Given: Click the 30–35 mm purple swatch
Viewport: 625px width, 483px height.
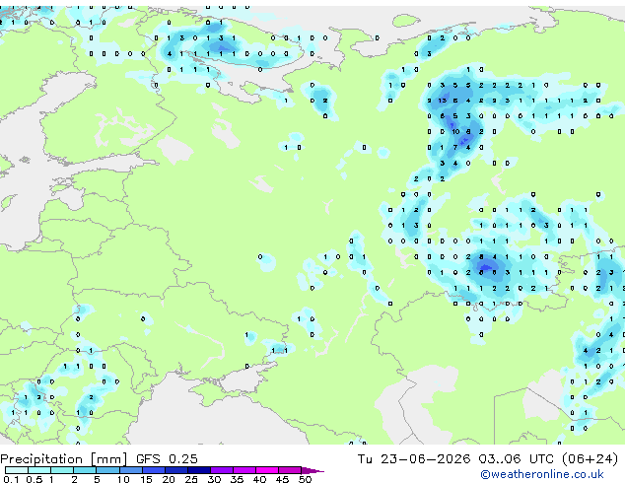Looking at the screenshot, I should click(x=222, y=470).
